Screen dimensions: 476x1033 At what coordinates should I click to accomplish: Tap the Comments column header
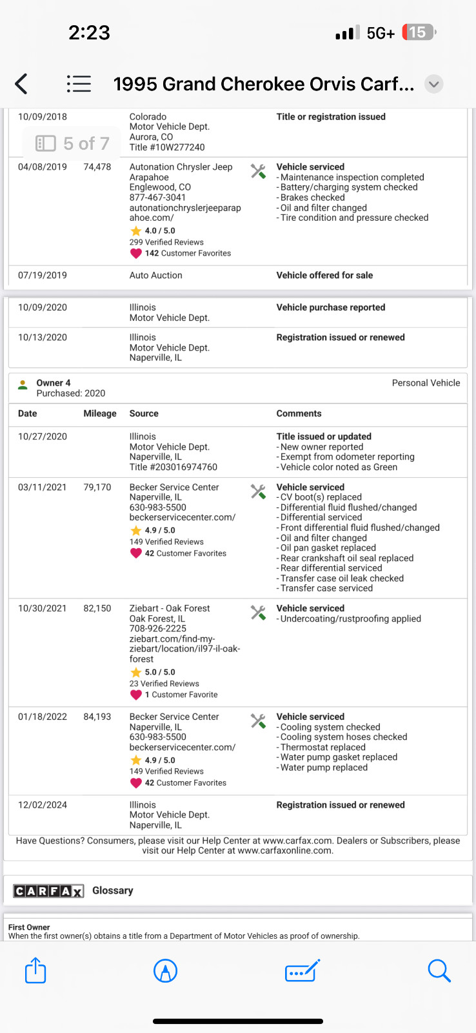[x=299, y=414]
